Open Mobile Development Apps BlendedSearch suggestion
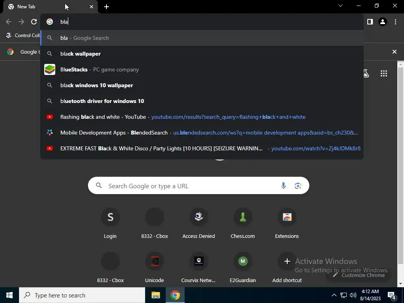 (202, 133)
